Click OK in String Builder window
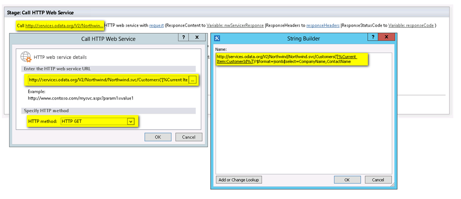Viewport: 461px width, 199px height. tap(347, 180)
